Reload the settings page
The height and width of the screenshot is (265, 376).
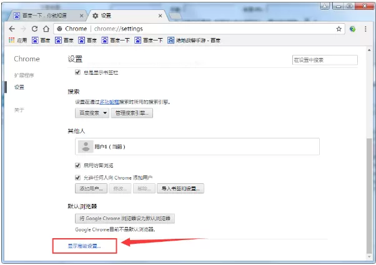pos(34,29)
